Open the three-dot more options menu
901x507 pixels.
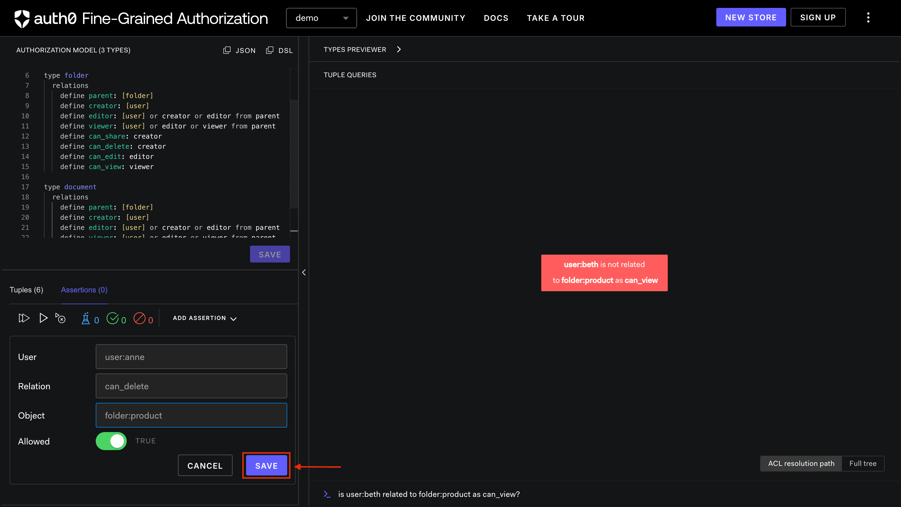pos(868,17)
